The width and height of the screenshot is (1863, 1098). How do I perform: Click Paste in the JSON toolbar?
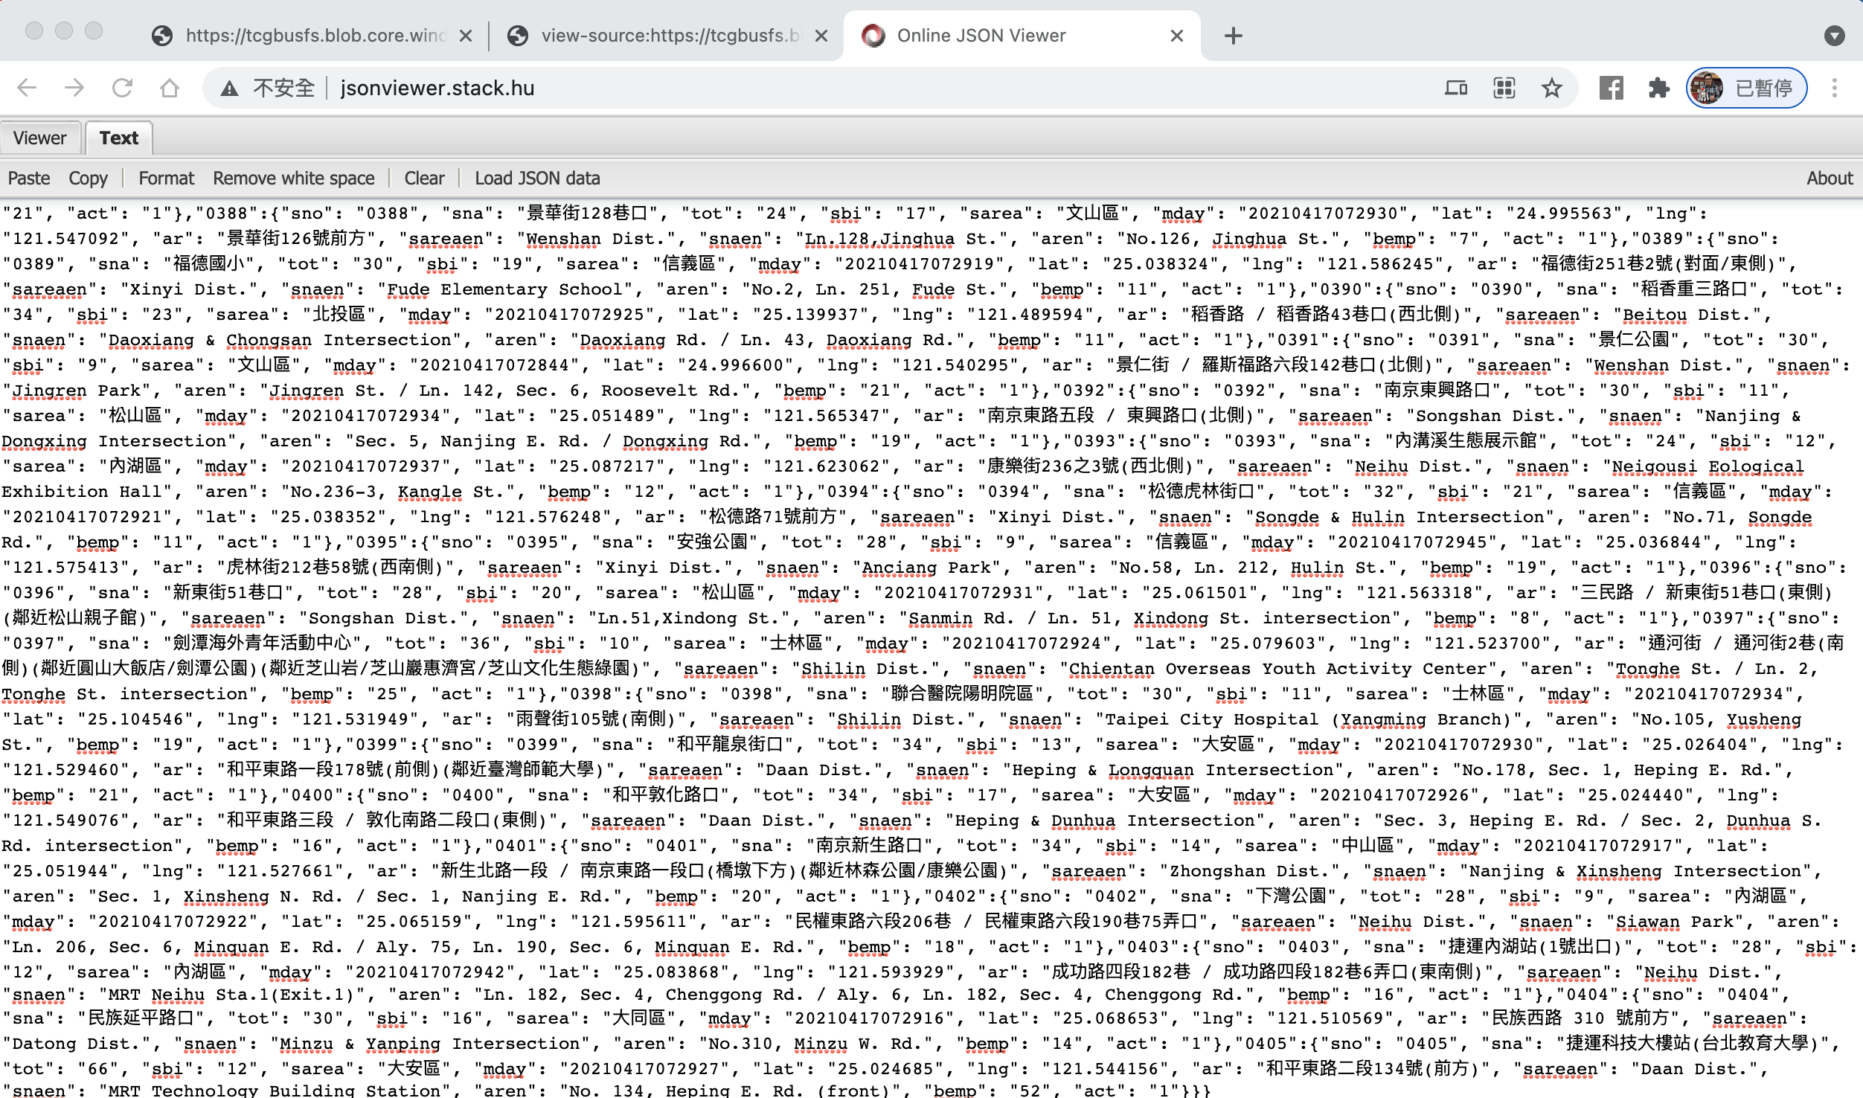(x=29, y=179)
